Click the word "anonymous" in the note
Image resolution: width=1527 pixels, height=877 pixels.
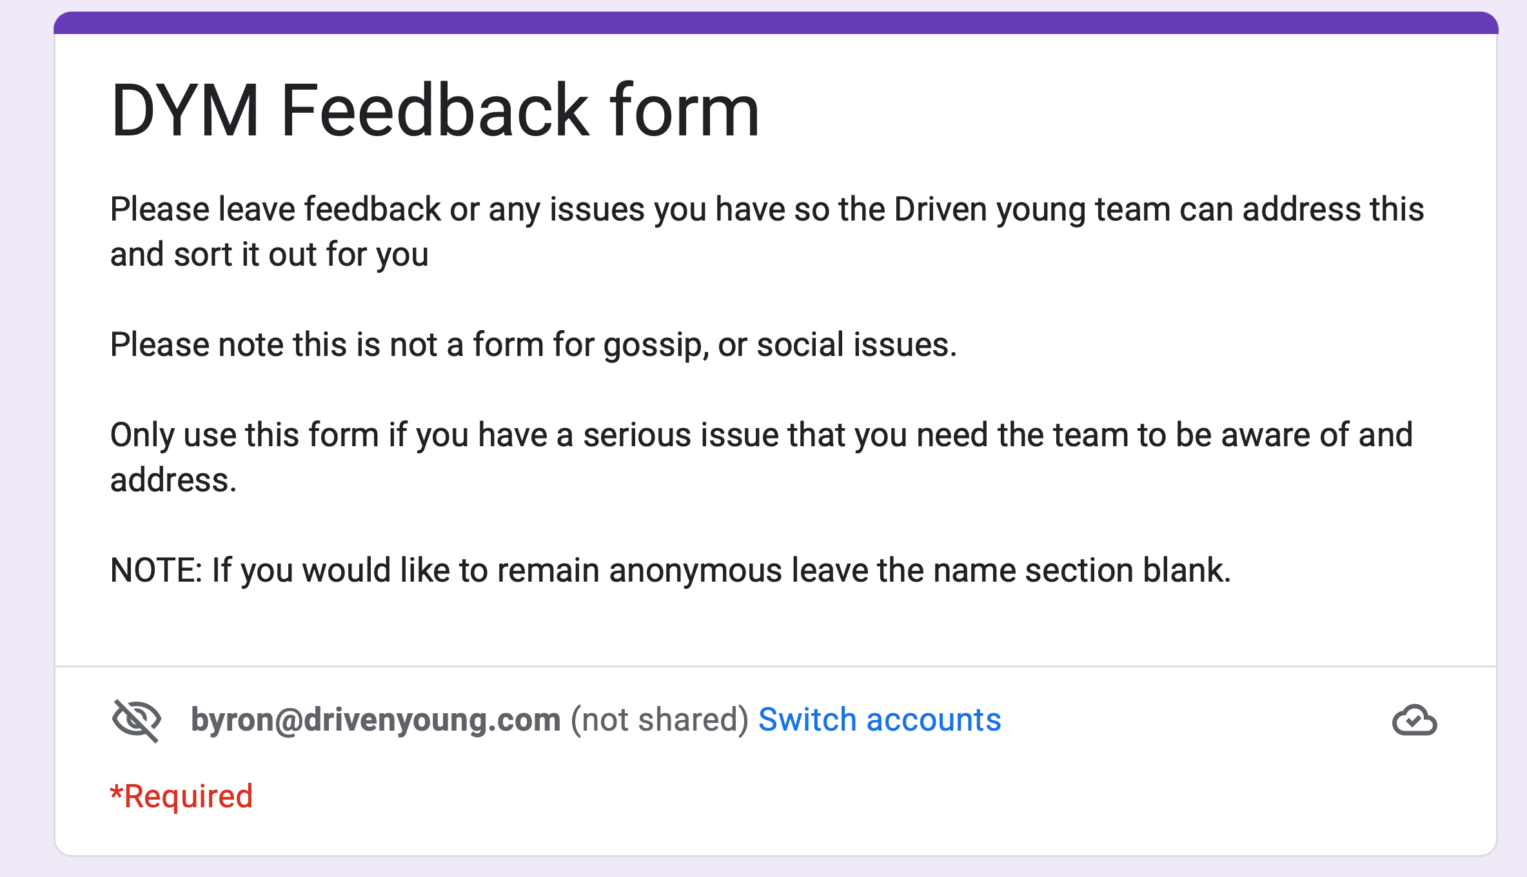(x=696, y=571)
